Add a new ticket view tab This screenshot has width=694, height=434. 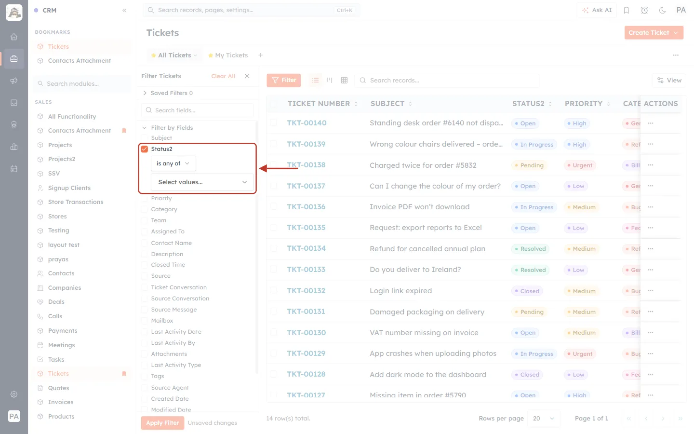tap(260, 55)
